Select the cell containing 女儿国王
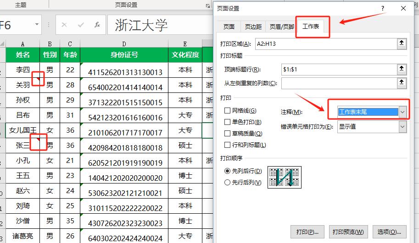Screen dimensions: 419x243 pos(22,130)
